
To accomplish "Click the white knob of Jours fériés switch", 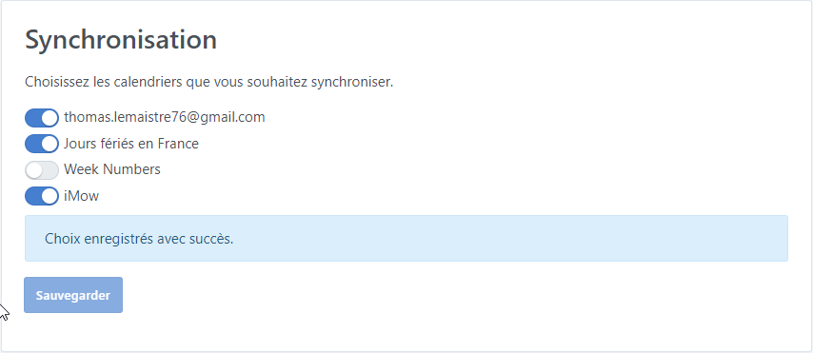I will [50, 144].
